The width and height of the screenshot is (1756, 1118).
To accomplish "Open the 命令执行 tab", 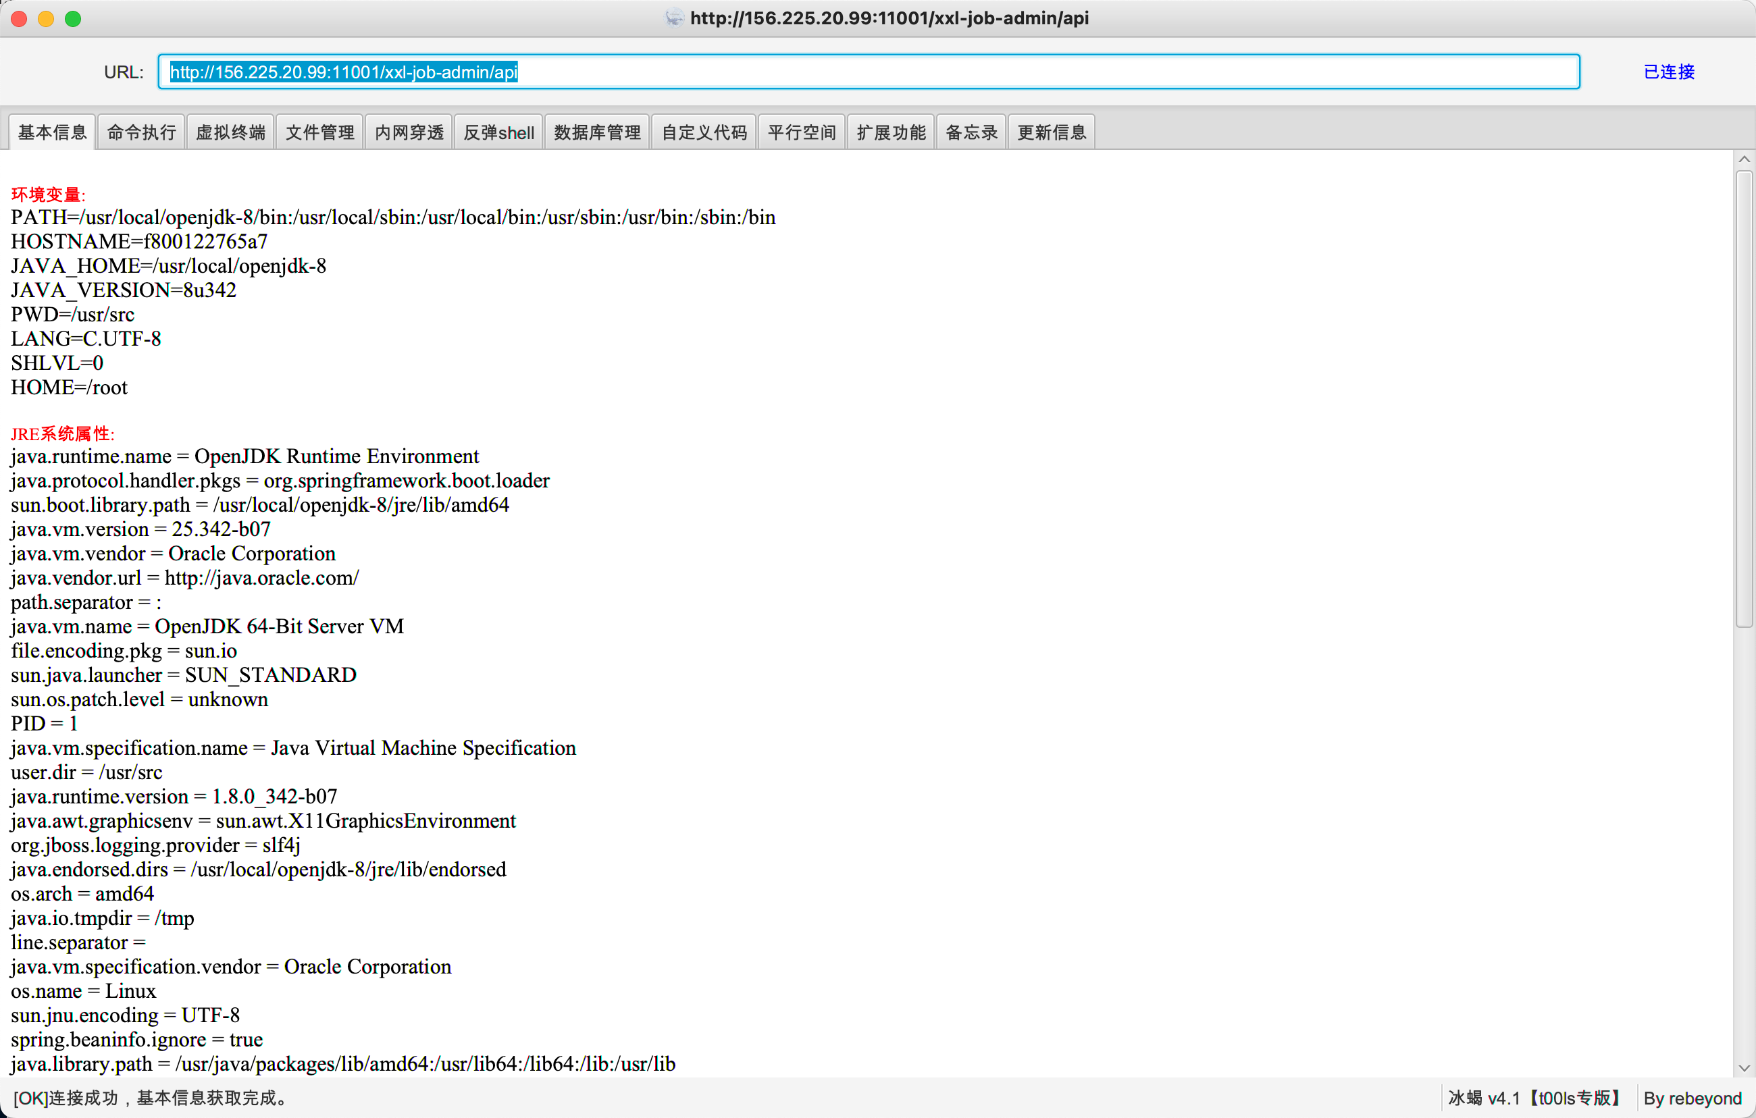I will coord(141,132).
